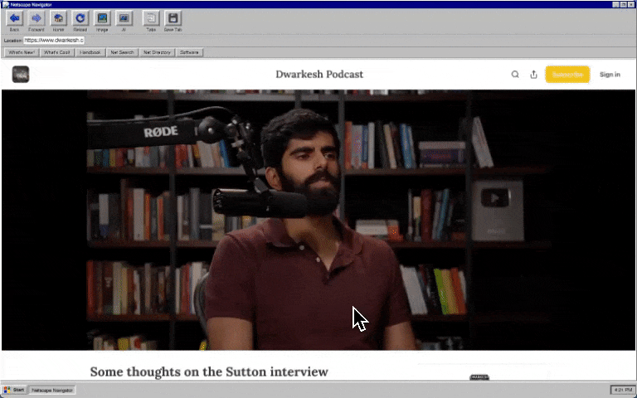Click the Handbook directory button
This screenshot has height=398, width=637.
click(90, 52)
